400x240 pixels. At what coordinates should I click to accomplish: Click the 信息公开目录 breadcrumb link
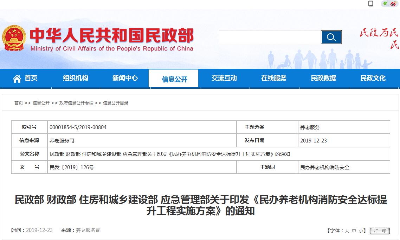pos(116,103)
